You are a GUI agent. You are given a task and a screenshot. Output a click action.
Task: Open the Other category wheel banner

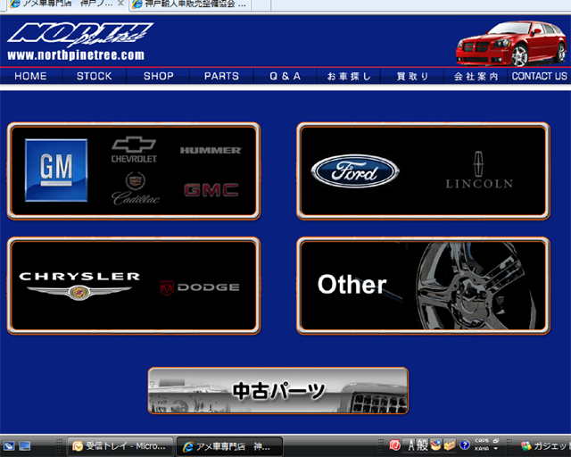423,286
